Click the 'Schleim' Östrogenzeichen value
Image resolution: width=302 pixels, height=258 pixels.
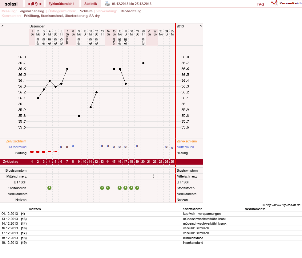(86, 11)
